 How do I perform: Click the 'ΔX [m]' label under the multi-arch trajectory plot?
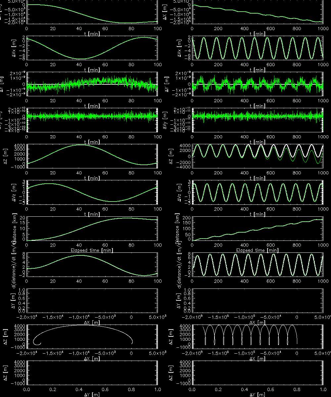tap(257, 359)
